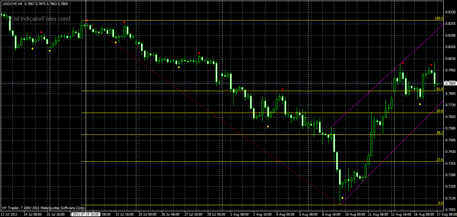Select the red dot above the 29 Jul candle
457x217 pixels.
(199, 53)
